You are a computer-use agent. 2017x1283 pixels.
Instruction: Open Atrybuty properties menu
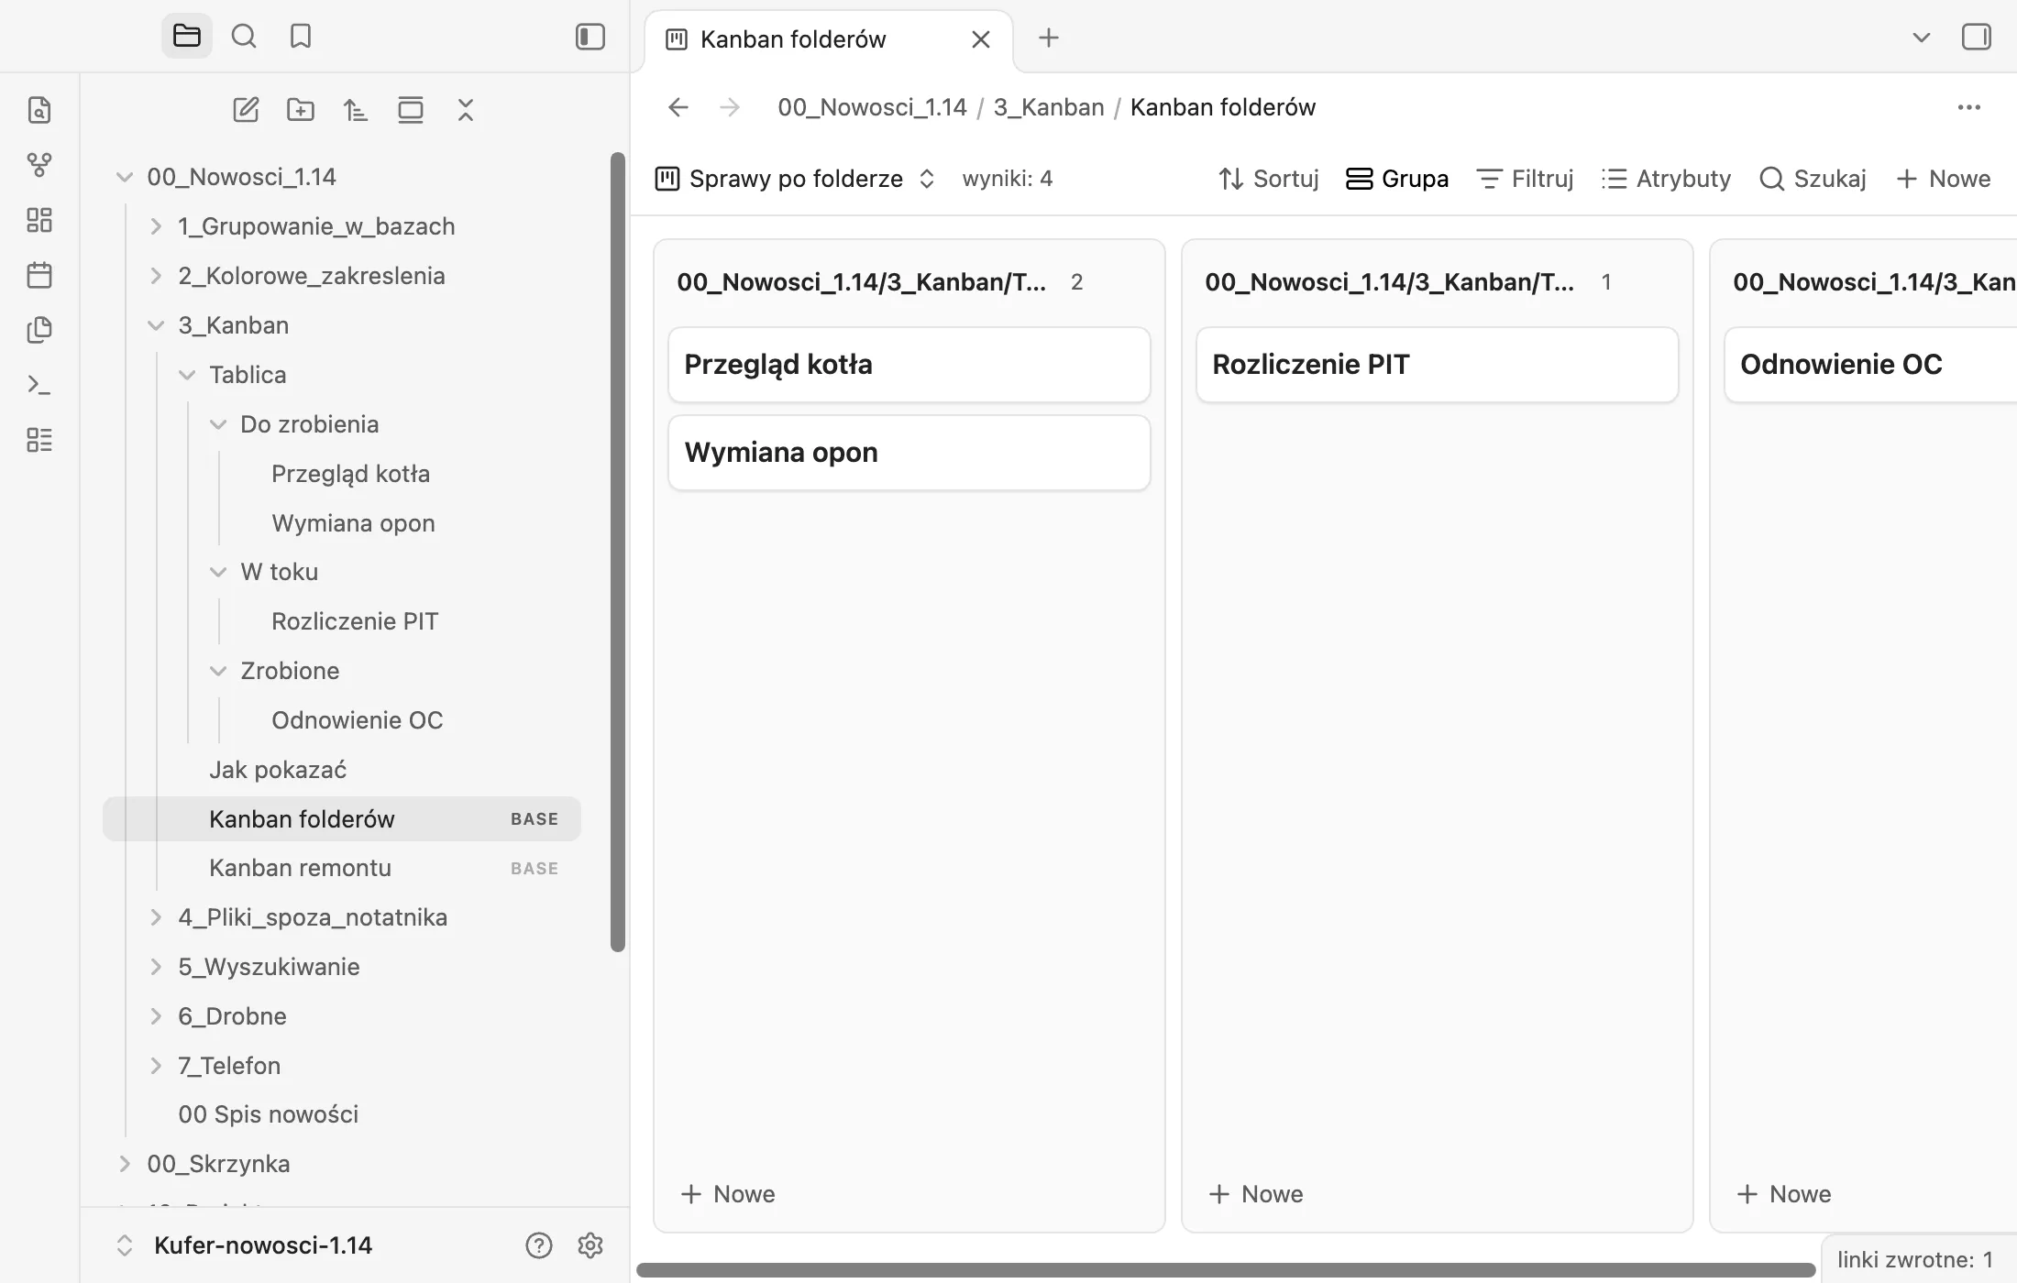pyautogui.click(x=1667, y=179)
